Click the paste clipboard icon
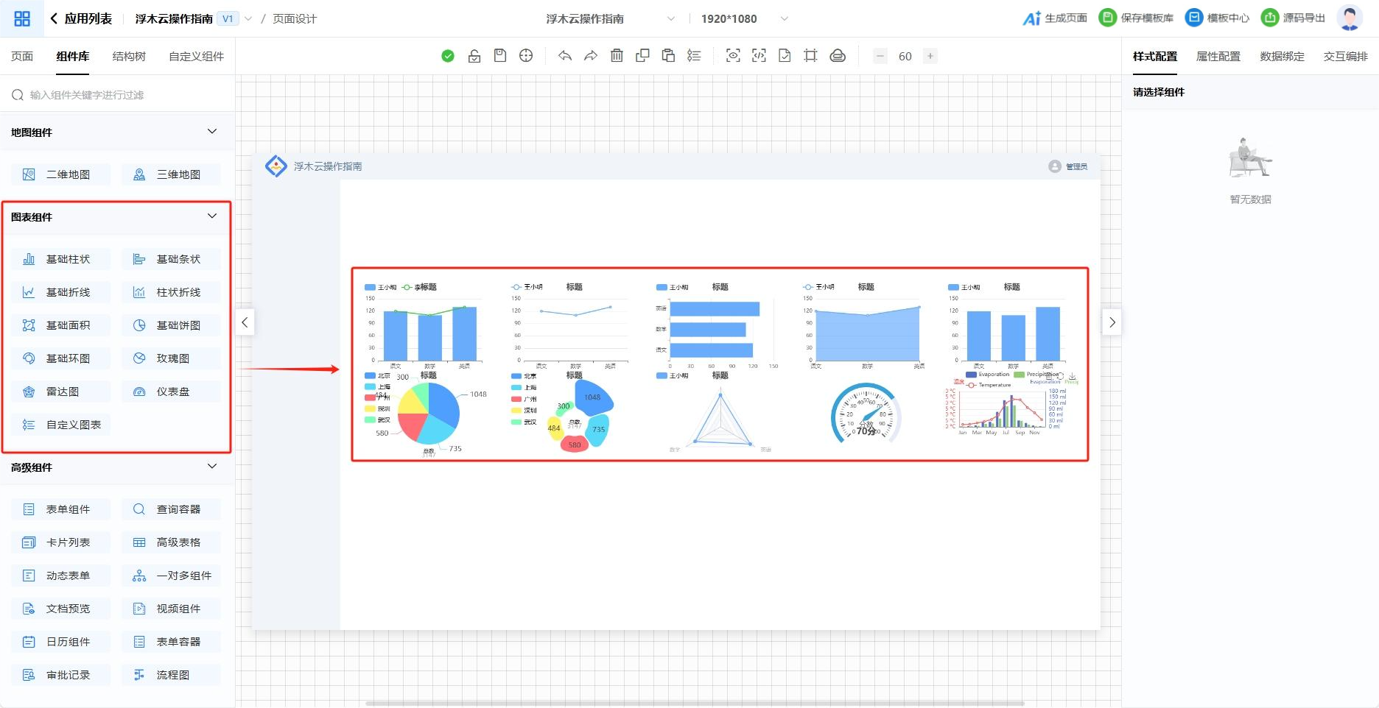Screen dimensions: 1379x708 tap(668, 56)
